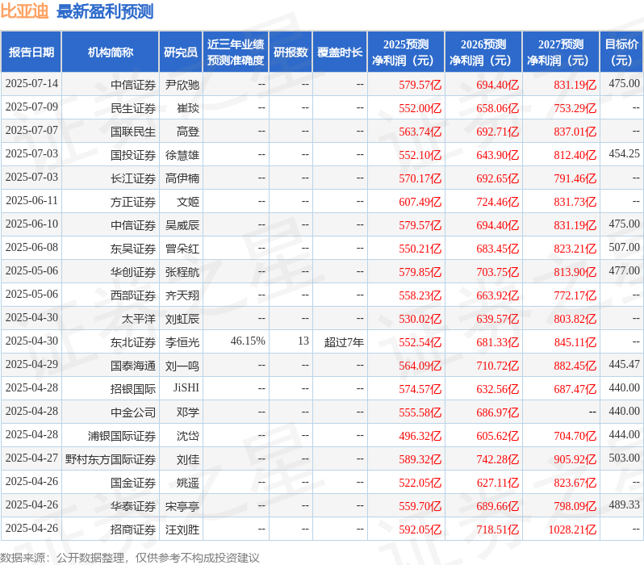
Task: Click target price 507.00
Action: [x=625, y=247]
